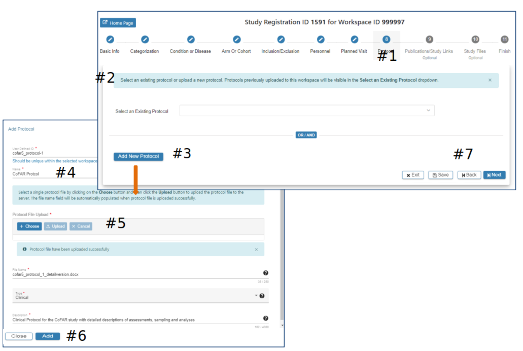Show help for the Type field
This screenshot has width=523, height=351.
(x=262, y=296)
